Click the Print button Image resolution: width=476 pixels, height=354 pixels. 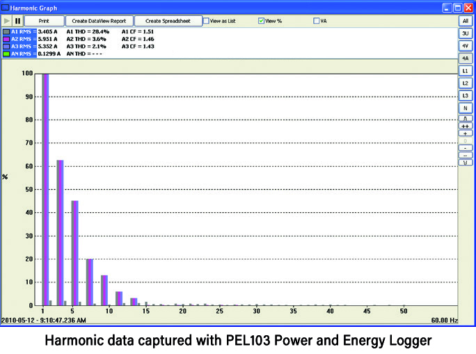pos(44,21)
